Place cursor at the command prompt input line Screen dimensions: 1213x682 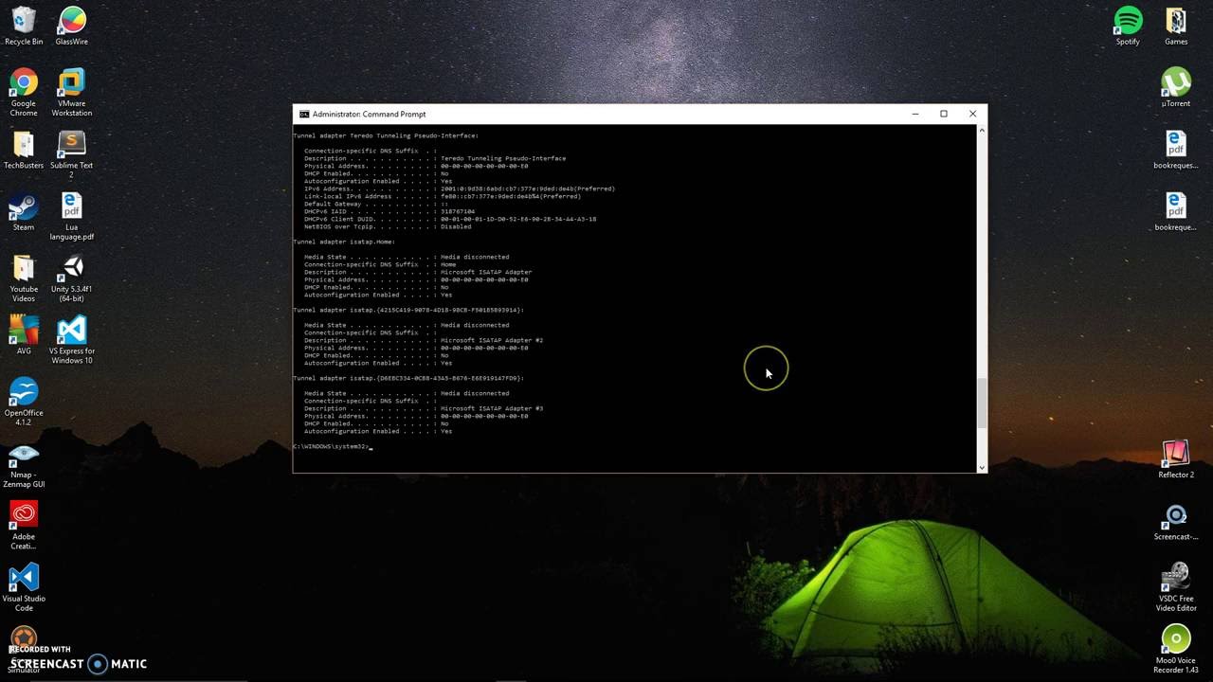pos(371,446)
